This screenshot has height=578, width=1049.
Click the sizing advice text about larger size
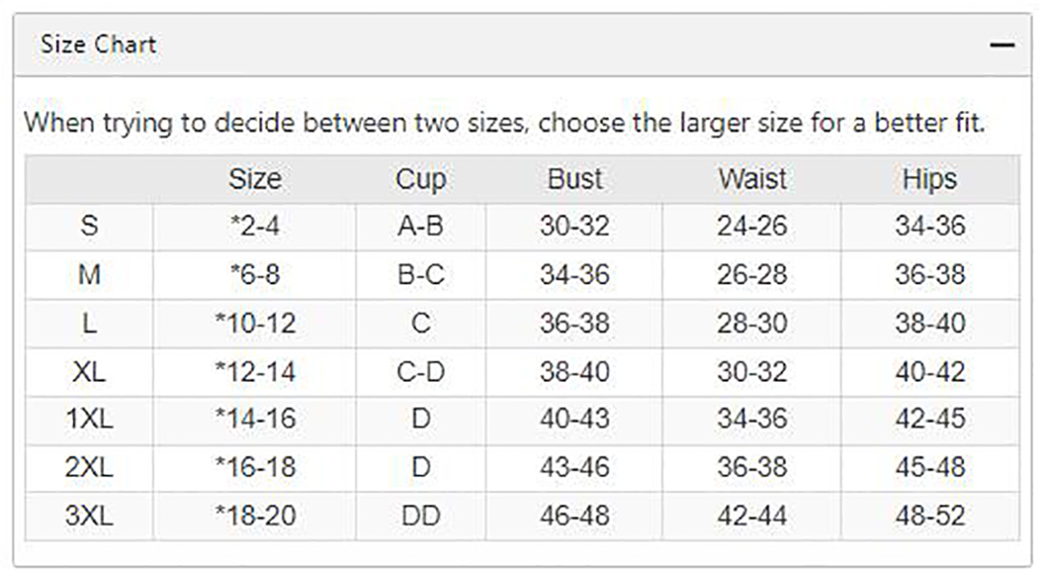coord(504,123)
